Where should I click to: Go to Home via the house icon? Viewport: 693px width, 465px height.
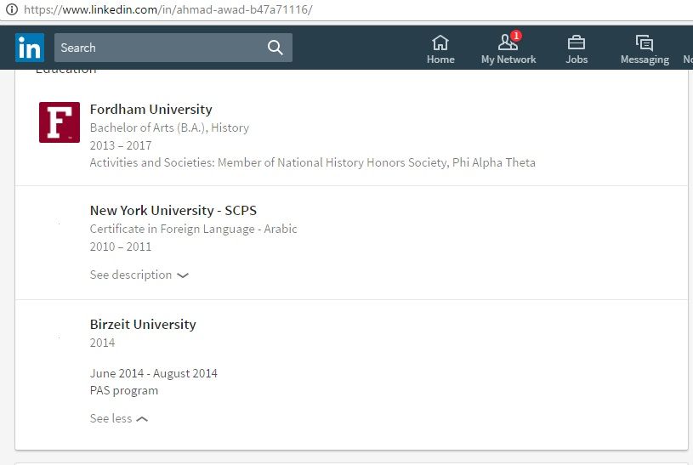click(440, 43)
